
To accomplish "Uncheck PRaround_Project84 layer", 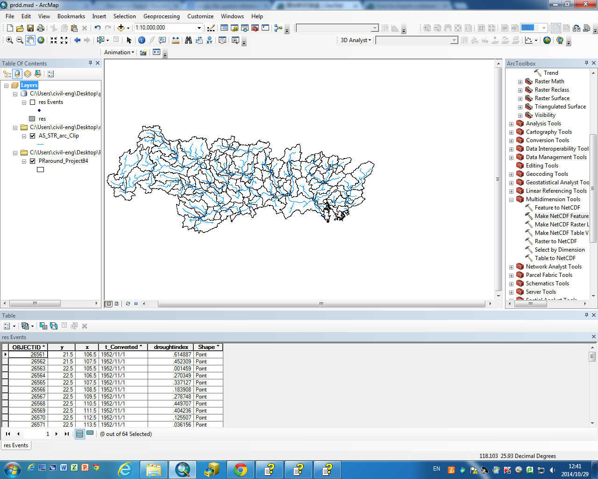I will 32,161.
